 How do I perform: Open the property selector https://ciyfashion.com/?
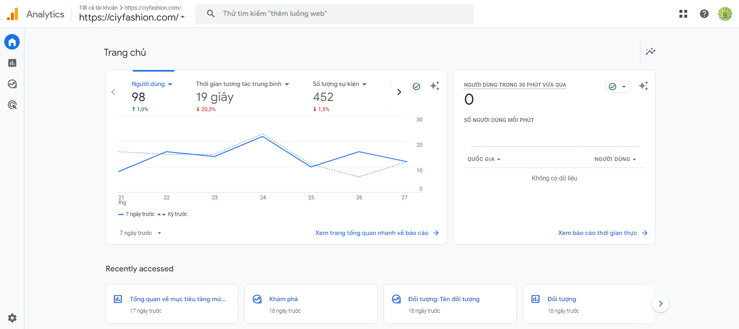pos(132,17)
